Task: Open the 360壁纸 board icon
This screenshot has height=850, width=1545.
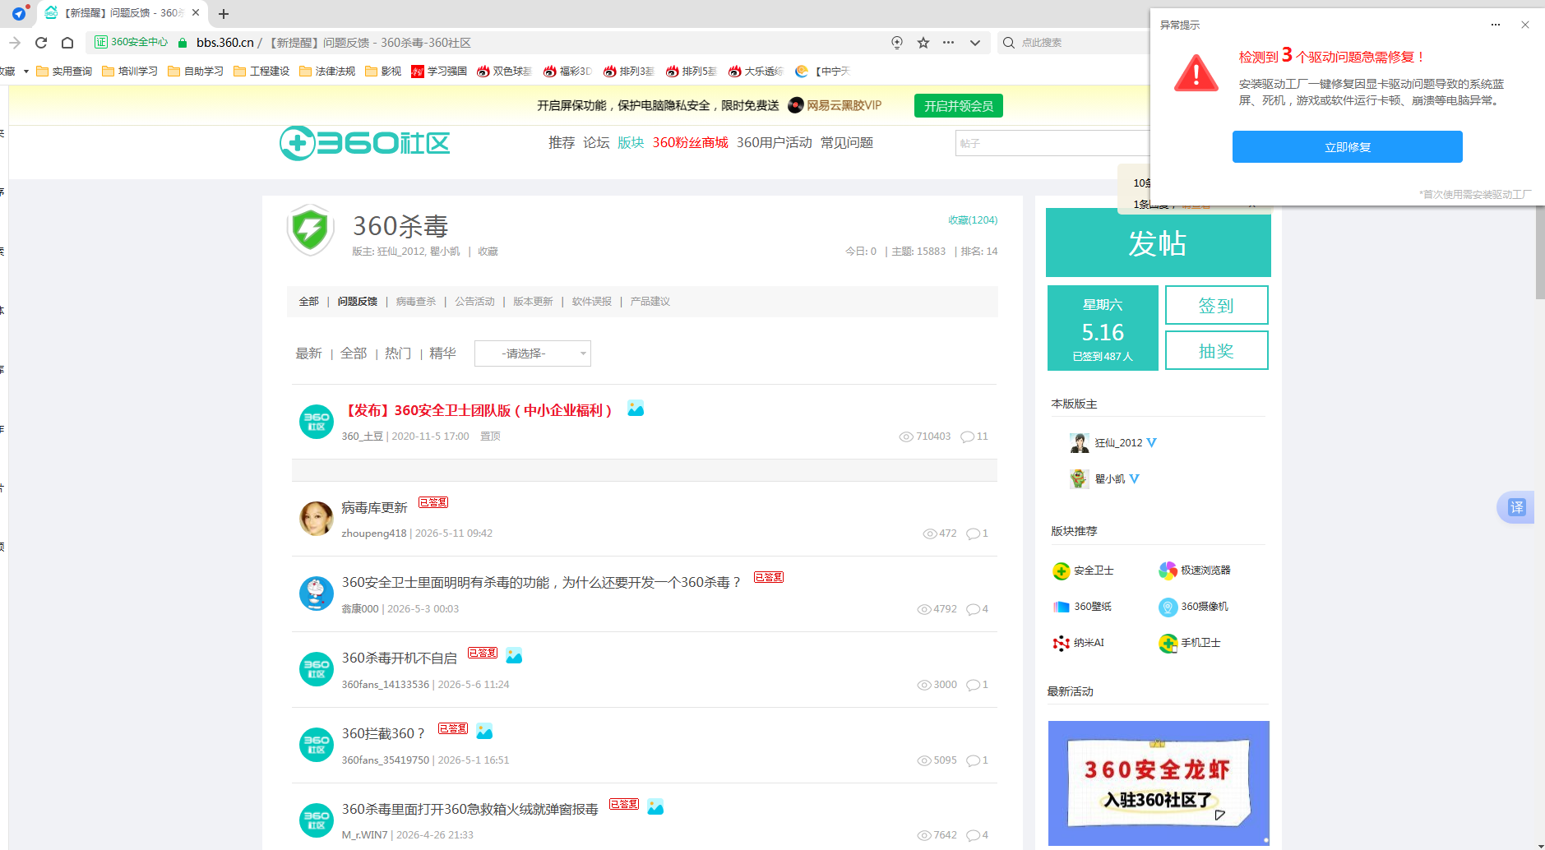Action: tap(1061, 607)
